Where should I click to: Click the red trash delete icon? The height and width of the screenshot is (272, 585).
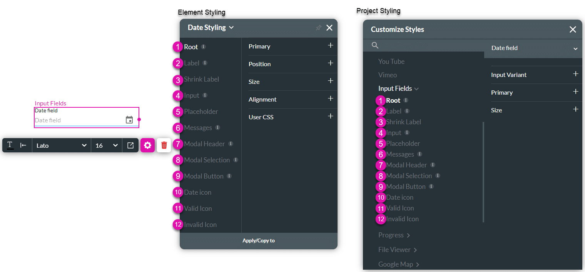[x=164, y=145]
